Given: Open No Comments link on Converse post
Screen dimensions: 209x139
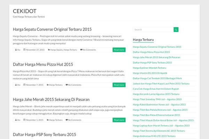Looking at the screenshot, I should coord(89,50).
